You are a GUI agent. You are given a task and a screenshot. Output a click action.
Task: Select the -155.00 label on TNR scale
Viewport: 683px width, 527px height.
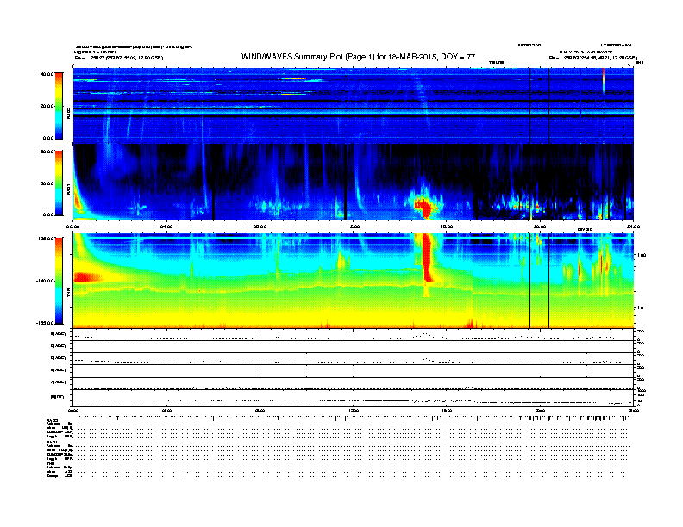click(x=45, y=323)
